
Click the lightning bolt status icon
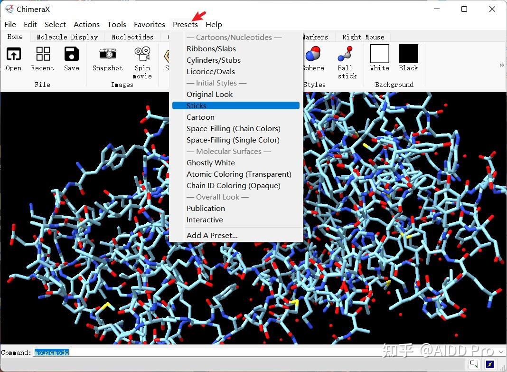tap(489, 364)
